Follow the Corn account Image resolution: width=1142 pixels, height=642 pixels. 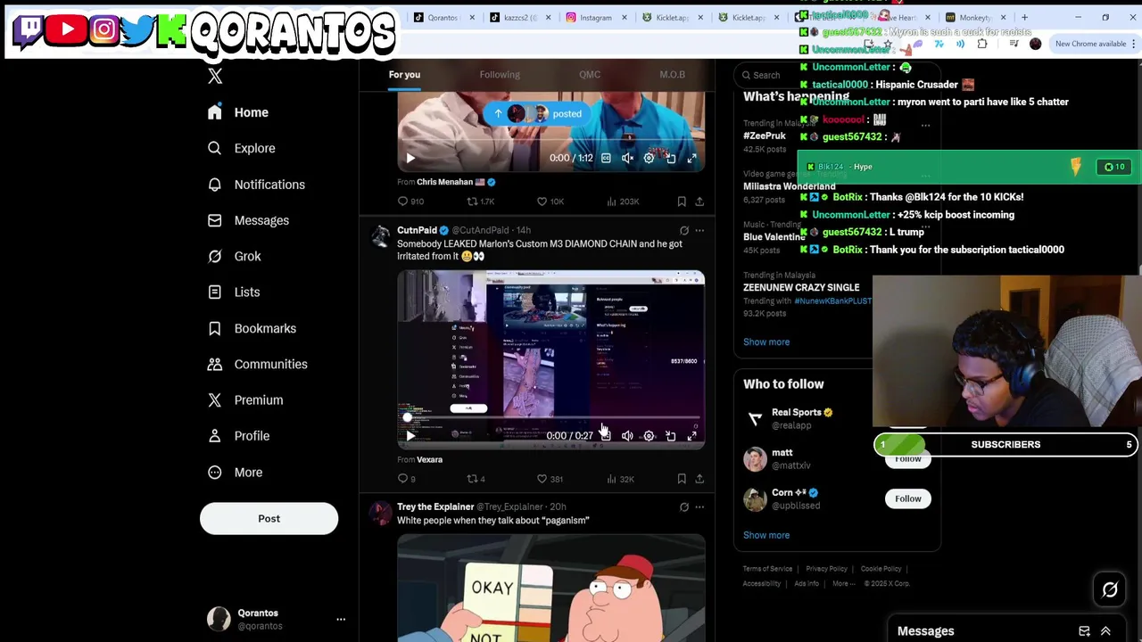coord(908,498)
